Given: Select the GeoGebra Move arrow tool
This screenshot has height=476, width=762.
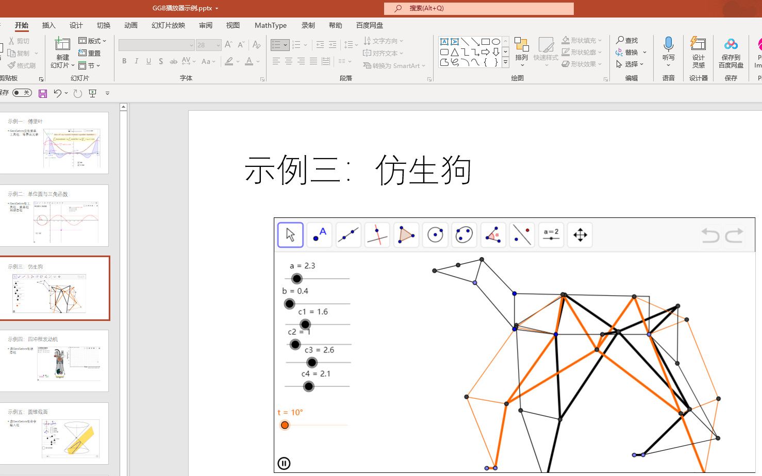Looking at the screenshot, I should click(x=290, y=235).
